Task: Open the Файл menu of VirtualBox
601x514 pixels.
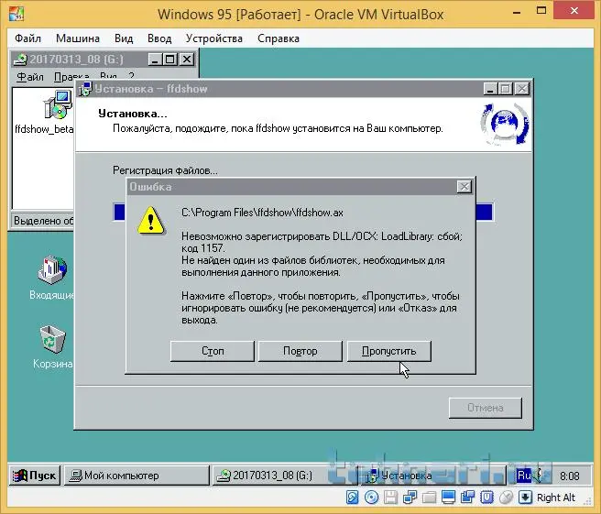Action: click(27, 38)
